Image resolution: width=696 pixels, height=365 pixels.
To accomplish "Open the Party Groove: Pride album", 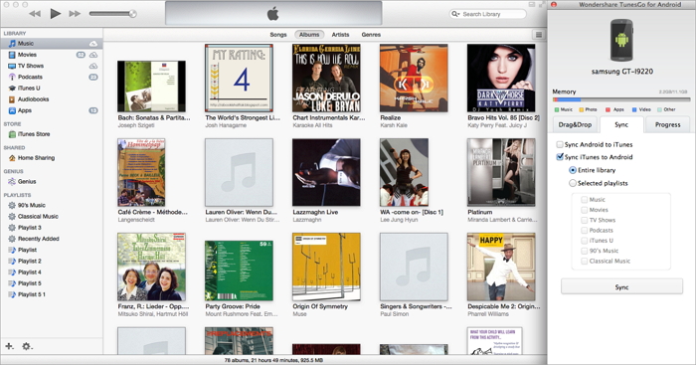I will point(239,271).
